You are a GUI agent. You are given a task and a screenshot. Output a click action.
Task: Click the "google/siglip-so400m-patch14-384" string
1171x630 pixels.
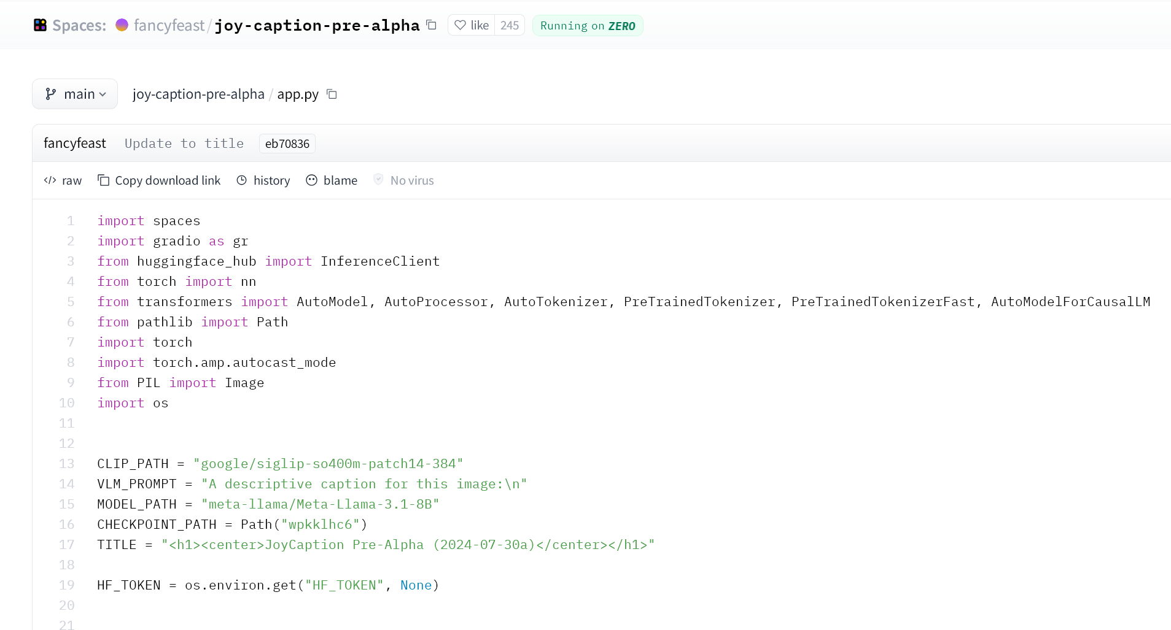pyautogui.click(x=328, y=464)
